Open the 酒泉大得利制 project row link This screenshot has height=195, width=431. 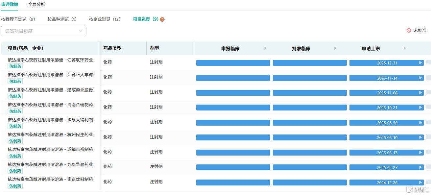click(51, 120)
